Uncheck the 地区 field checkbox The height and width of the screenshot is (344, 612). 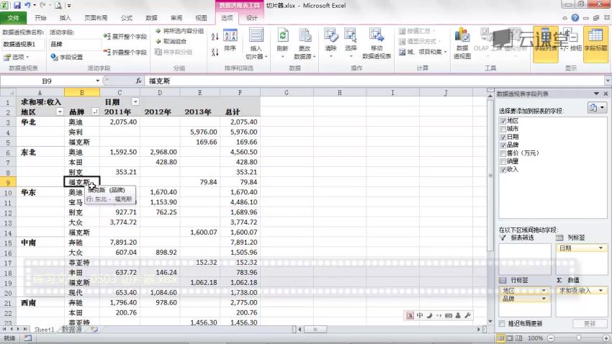503,121
